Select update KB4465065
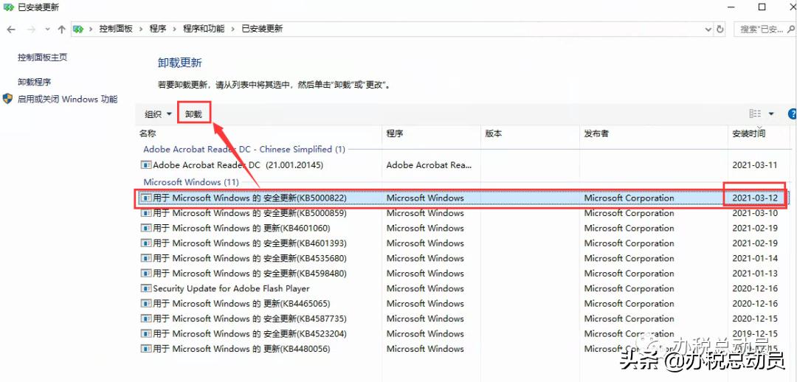797x382 pixels. (x=465, y=304)
